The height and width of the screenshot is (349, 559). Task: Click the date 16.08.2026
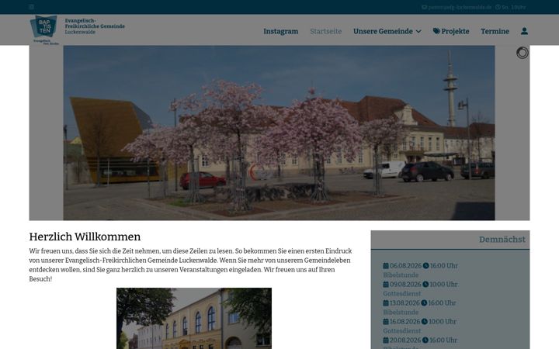405,321
